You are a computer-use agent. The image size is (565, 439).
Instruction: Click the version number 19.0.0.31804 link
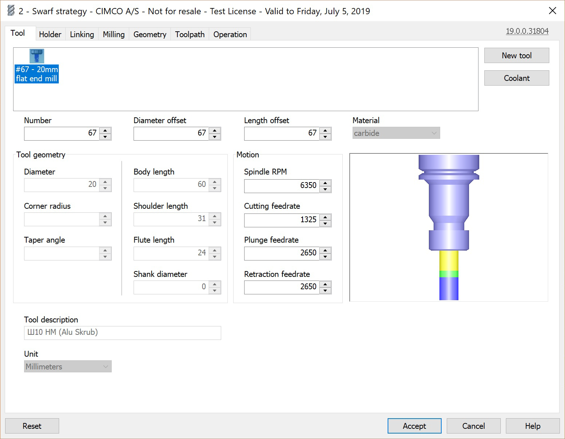coord(527,31)
